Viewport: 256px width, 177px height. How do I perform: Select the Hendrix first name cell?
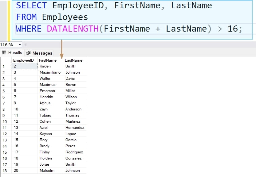click(x=50, y=97)
